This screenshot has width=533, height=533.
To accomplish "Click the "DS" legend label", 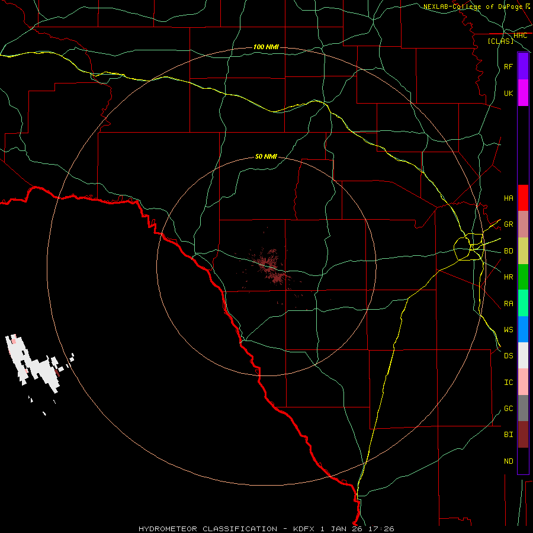I will 508,356.
